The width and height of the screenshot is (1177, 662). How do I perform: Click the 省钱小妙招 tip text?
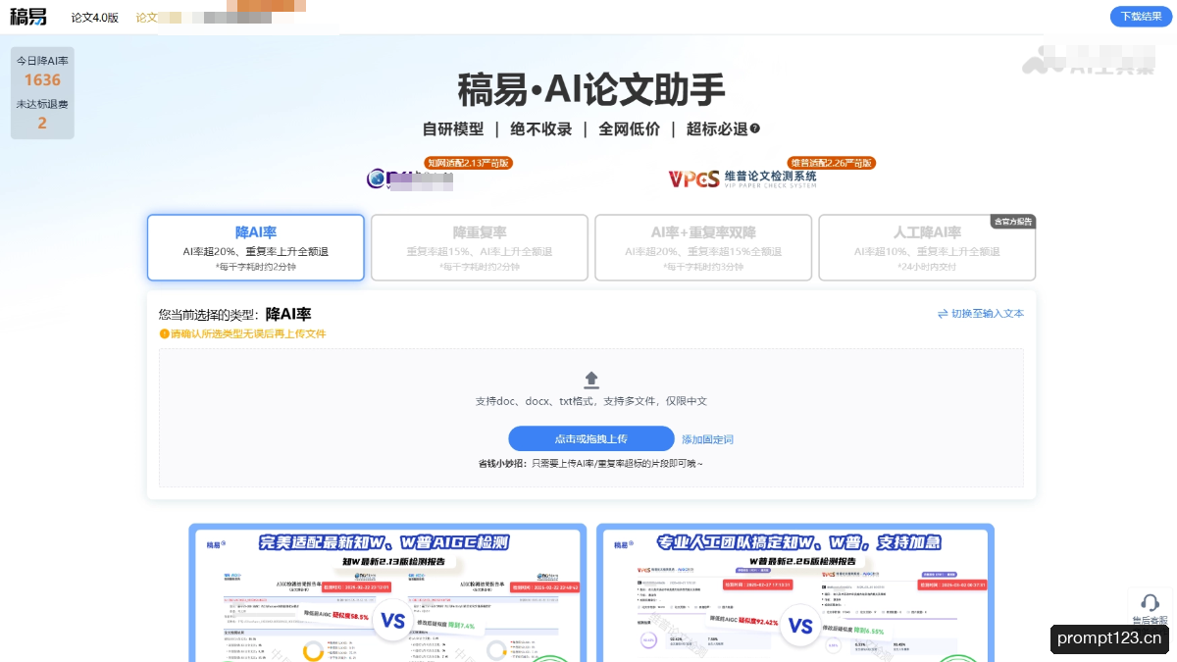pyautogui.click(x=590, y=463)
